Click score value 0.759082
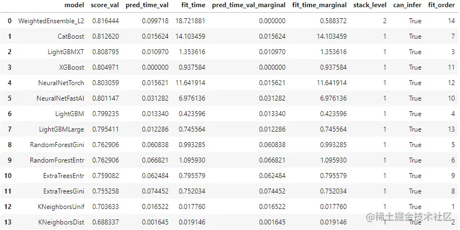The height and width of the screenshot is (230, 460). pos(106,176)
